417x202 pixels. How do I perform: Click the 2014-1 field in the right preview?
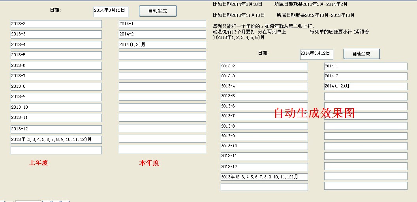pyautogui.click(x=365, y=66)
